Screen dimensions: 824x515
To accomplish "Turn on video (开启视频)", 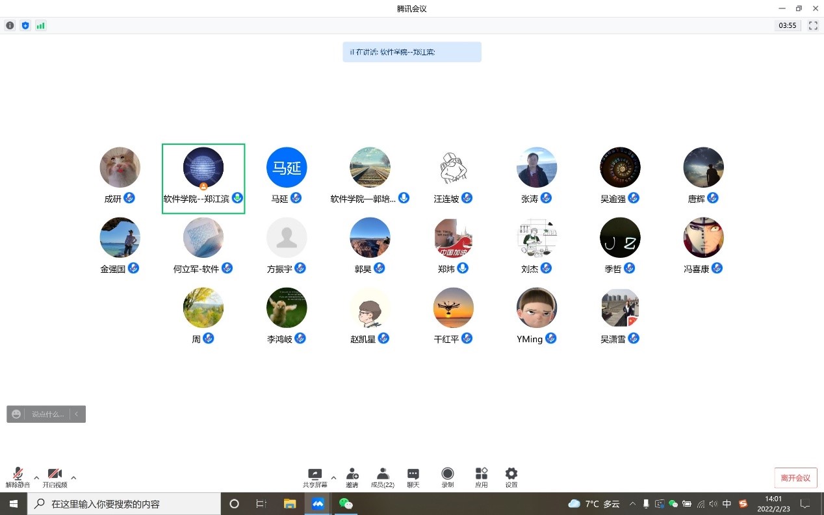I will tap(55, 477).
